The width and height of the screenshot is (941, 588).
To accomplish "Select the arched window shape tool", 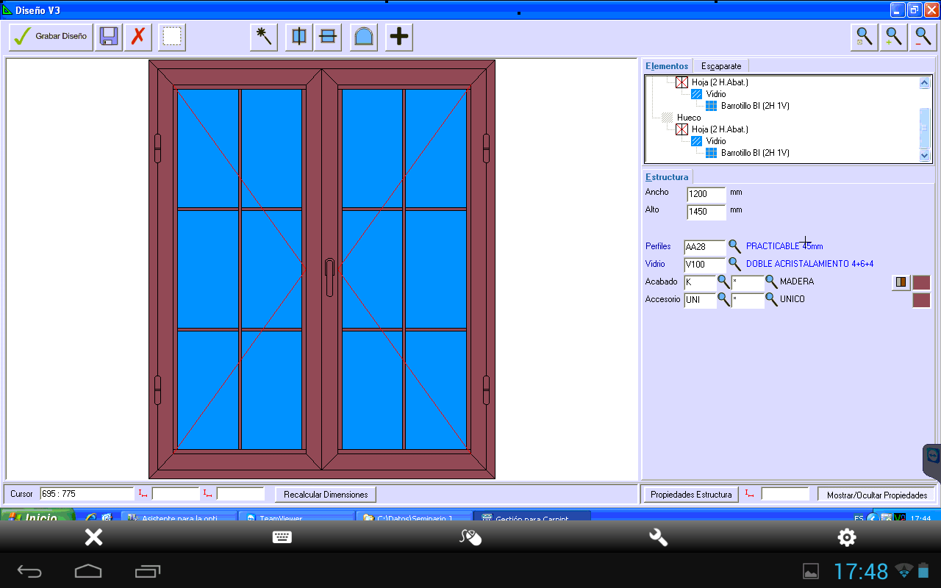I will pyautogui.click(x=364, y=37).
